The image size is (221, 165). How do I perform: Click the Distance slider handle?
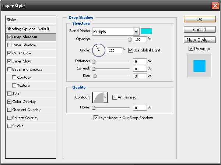[x=94, y=61]
